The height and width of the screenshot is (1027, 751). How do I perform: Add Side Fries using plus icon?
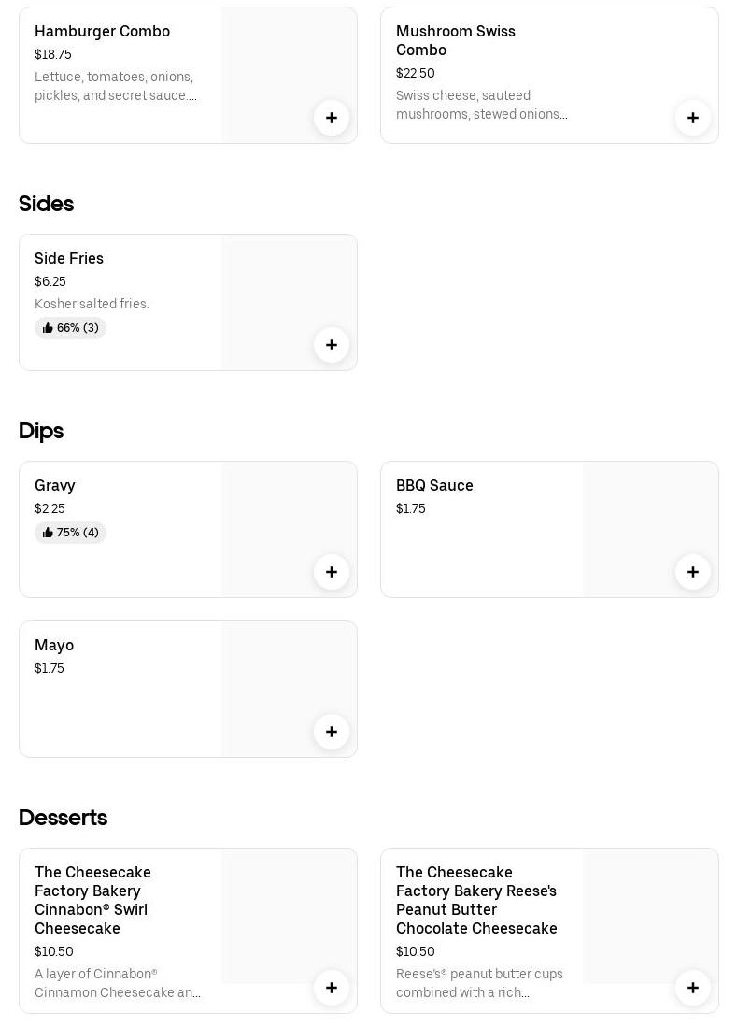[332, 345]
